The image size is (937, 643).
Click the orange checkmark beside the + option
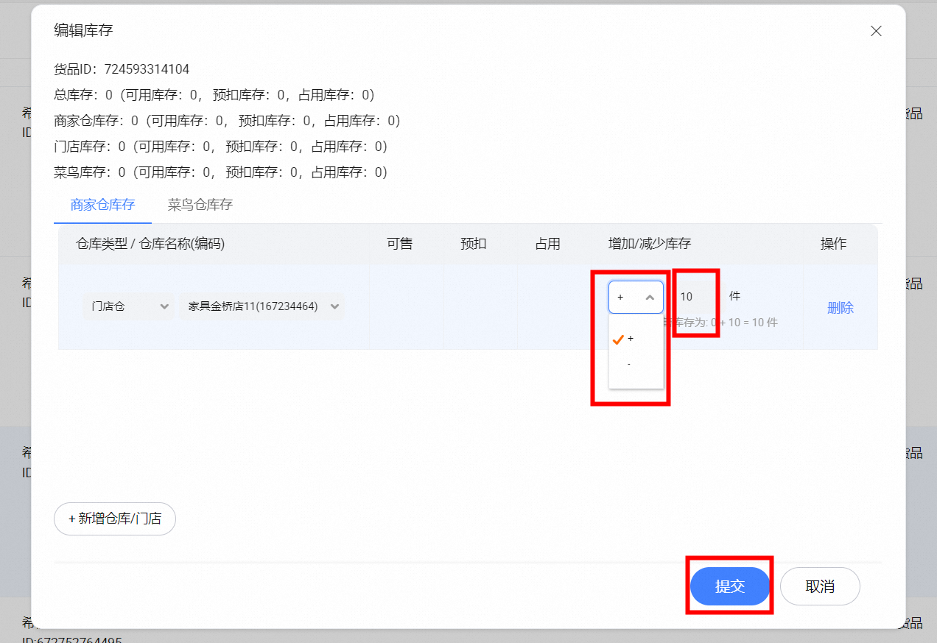[x=618, y=339]
